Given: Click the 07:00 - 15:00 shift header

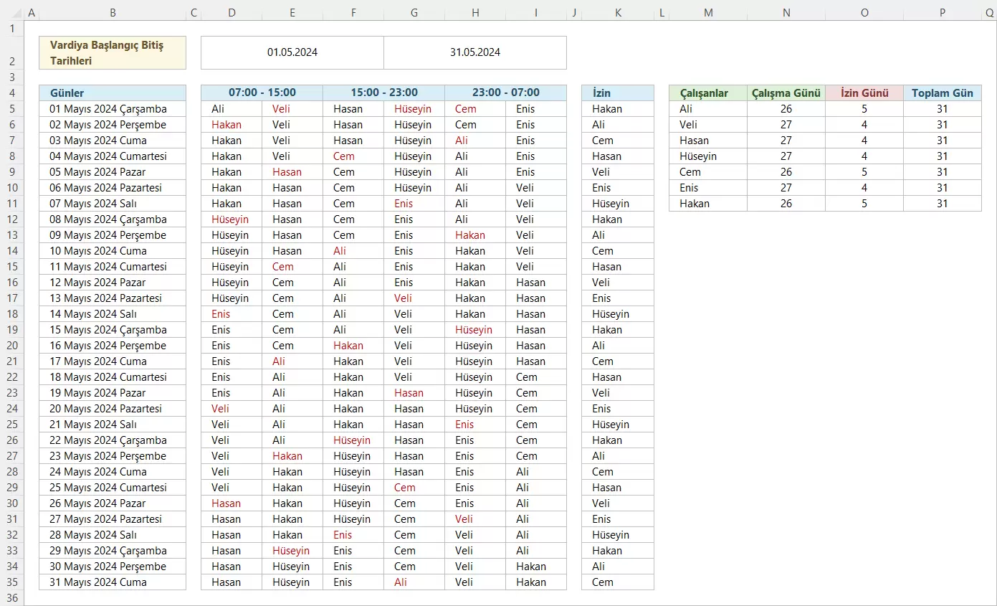Looking at the screenshot, I should point(262,93).
